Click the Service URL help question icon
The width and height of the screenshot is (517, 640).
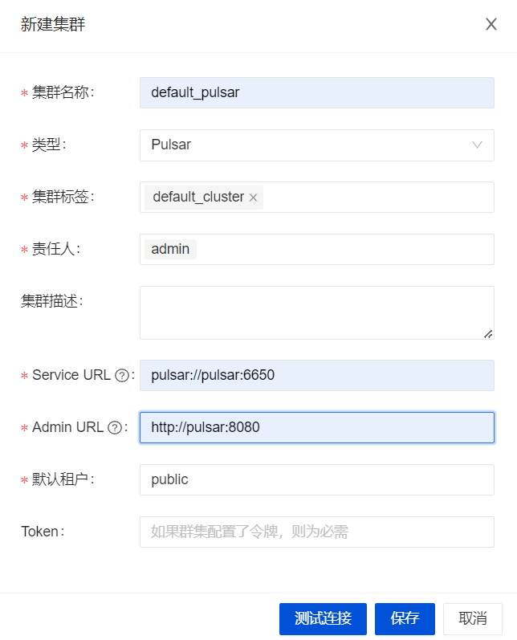tap(122, 375)
